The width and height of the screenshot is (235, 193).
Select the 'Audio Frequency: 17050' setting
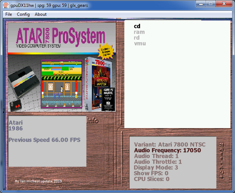pyautogui.click(x=167, y=150)
